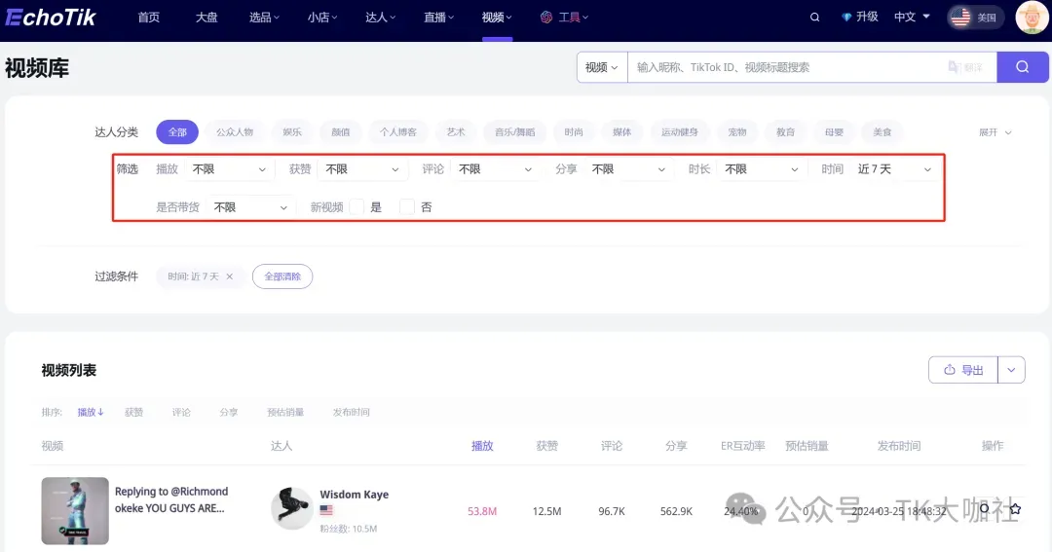
Task: Open the 分享 filter dropdown
Action: (x=628, y=169)
